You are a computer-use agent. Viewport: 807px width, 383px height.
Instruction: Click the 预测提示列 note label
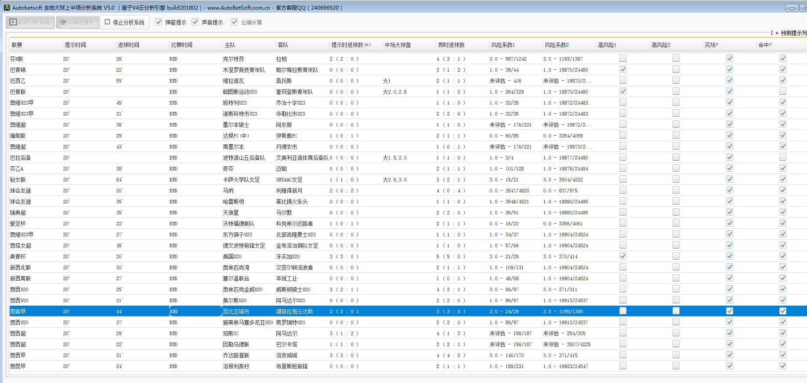pos(793,33)
